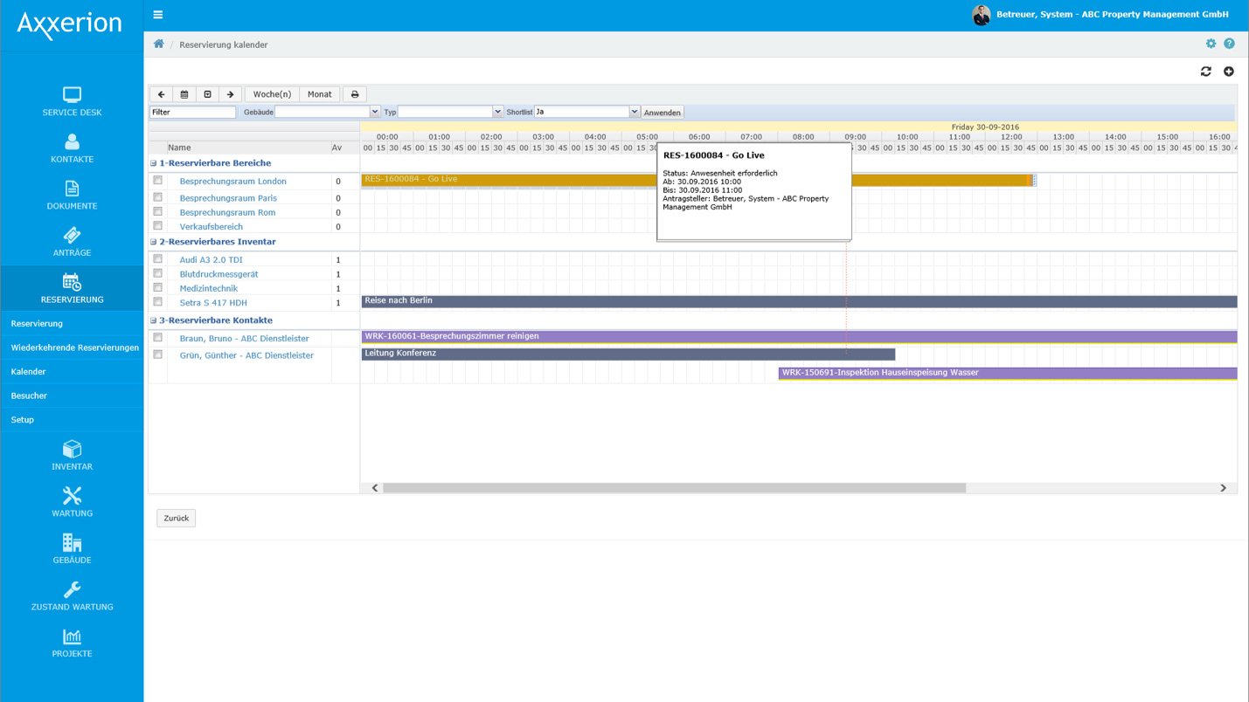Viewport: 1249px width, 702px height.
Task: Tick the Audi A3 2.0 TDI checkbox
Action: 158,258
